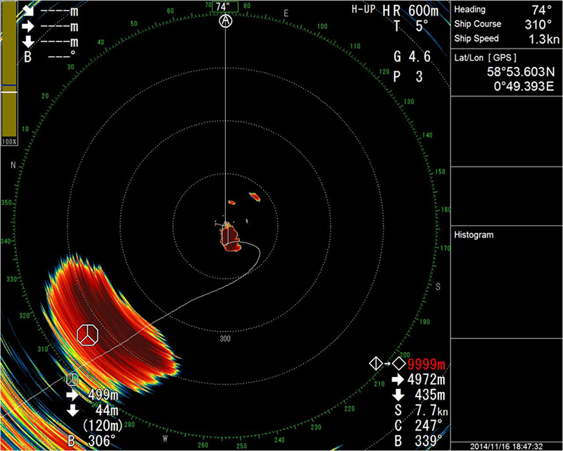Click the Histogram panel header
Image resolution: width=563 pixels, height=451 pixels.
pos(474,234)
